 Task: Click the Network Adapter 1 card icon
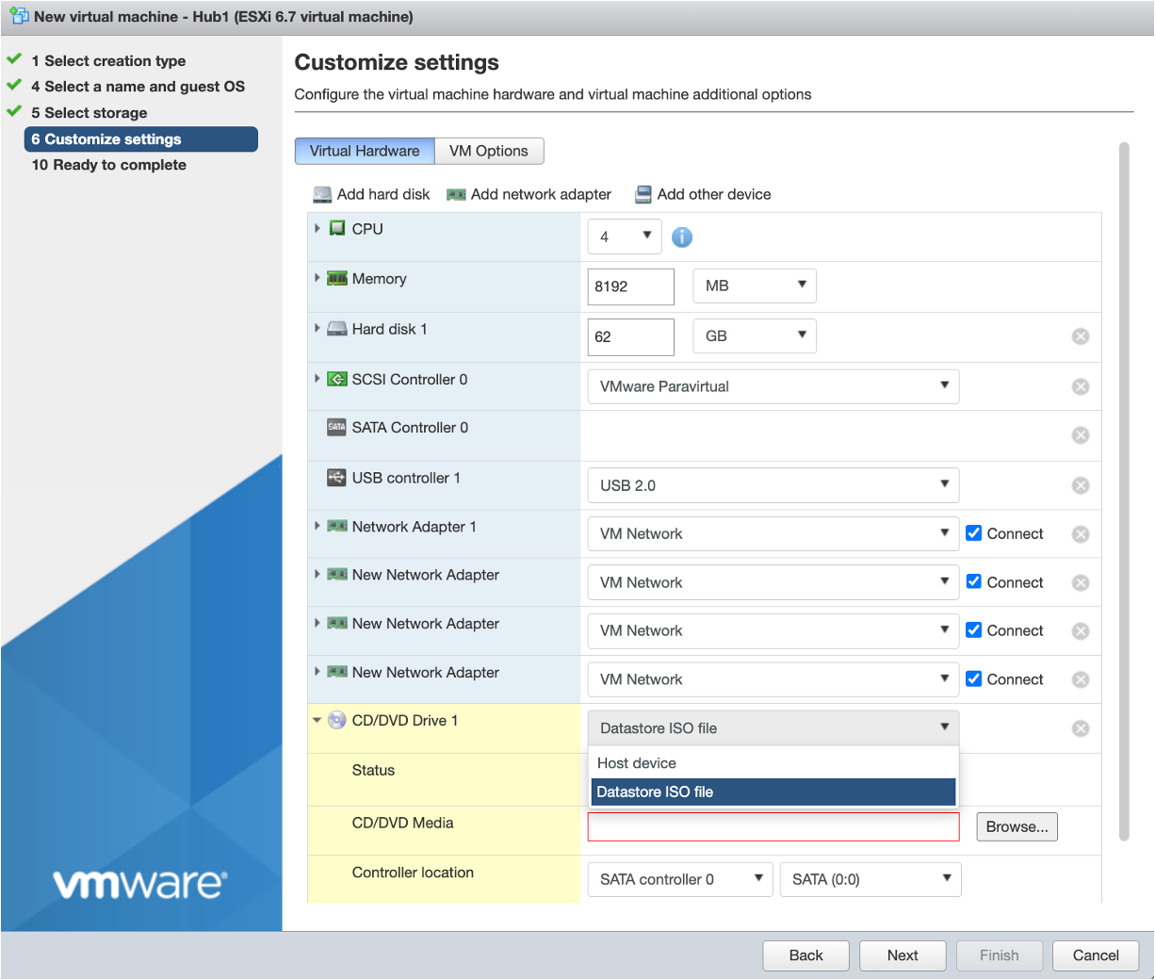337,526
